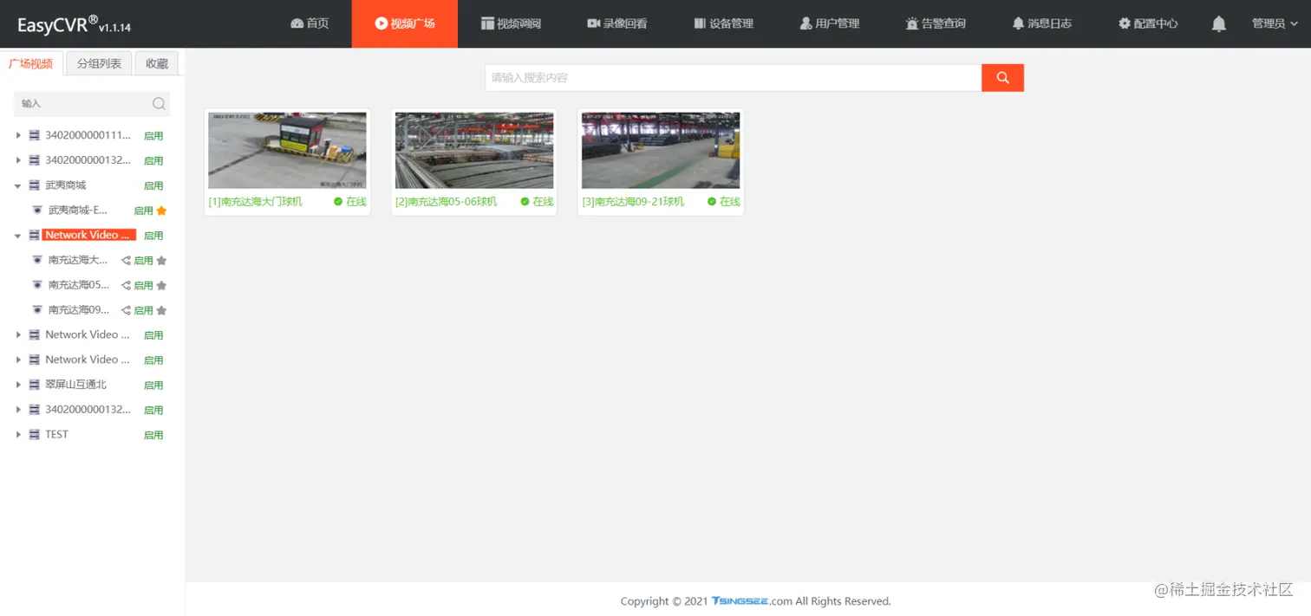Click the server icon of 3402000000111...
Screen dimensions: 1311x616
pyautogui.click(x=34, y=135)
